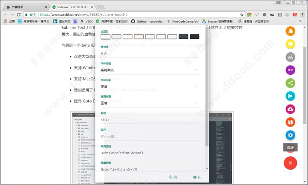Screen dimensions: 308x185
Task: Click the blue settings gear button
Action: [x=290, y=135]
